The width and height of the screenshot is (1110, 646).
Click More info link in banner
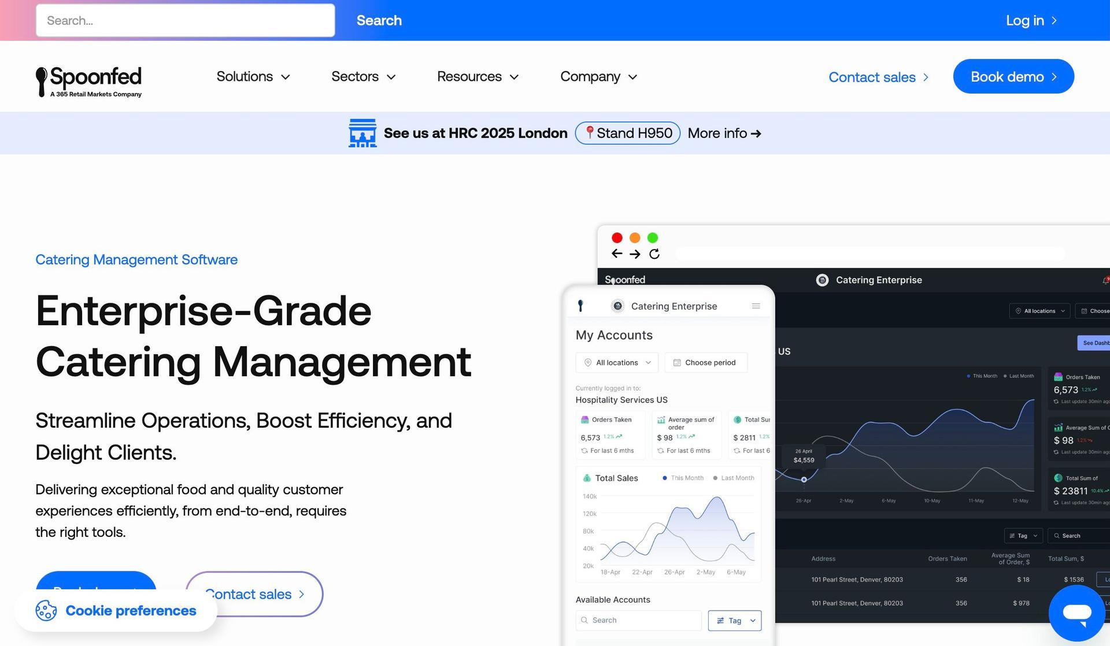[724, 133]
